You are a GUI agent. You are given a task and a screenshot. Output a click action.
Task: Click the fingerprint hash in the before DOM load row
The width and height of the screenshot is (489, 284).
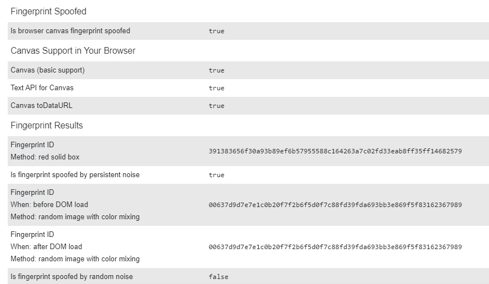coord(335,205)
